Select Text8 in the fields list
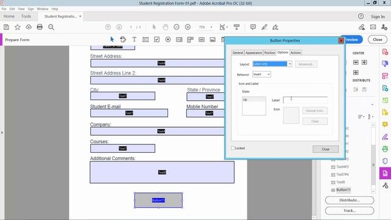The height and width of the screenshot is (220, 391). [x=340, y=182]
